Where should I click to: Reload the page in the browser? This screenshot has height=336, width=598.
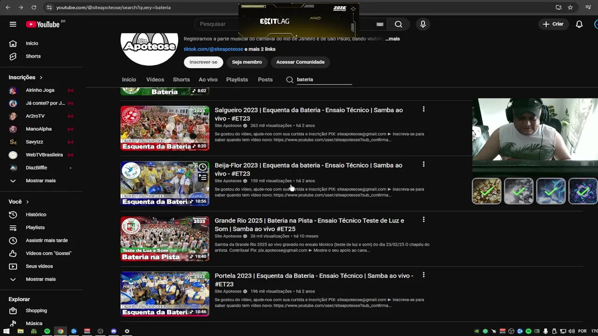(x=34, y=7)
